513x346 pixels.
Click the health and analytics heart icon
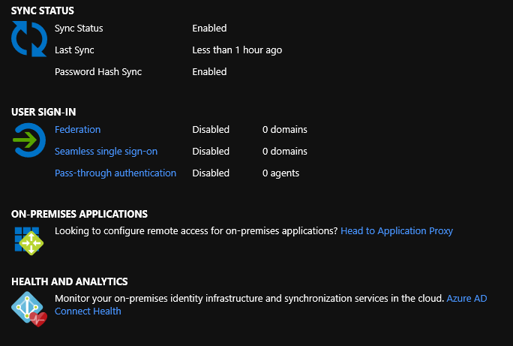click(x=29, y=309)
